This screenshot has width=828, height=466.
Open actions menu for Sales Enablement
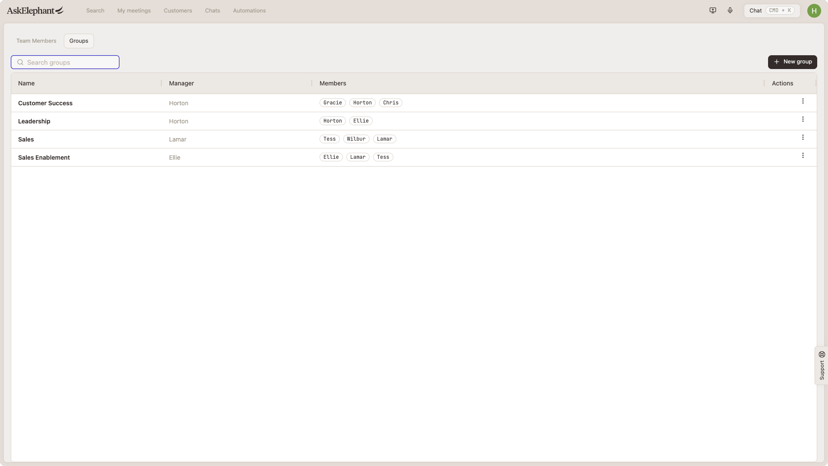(803, 155)
